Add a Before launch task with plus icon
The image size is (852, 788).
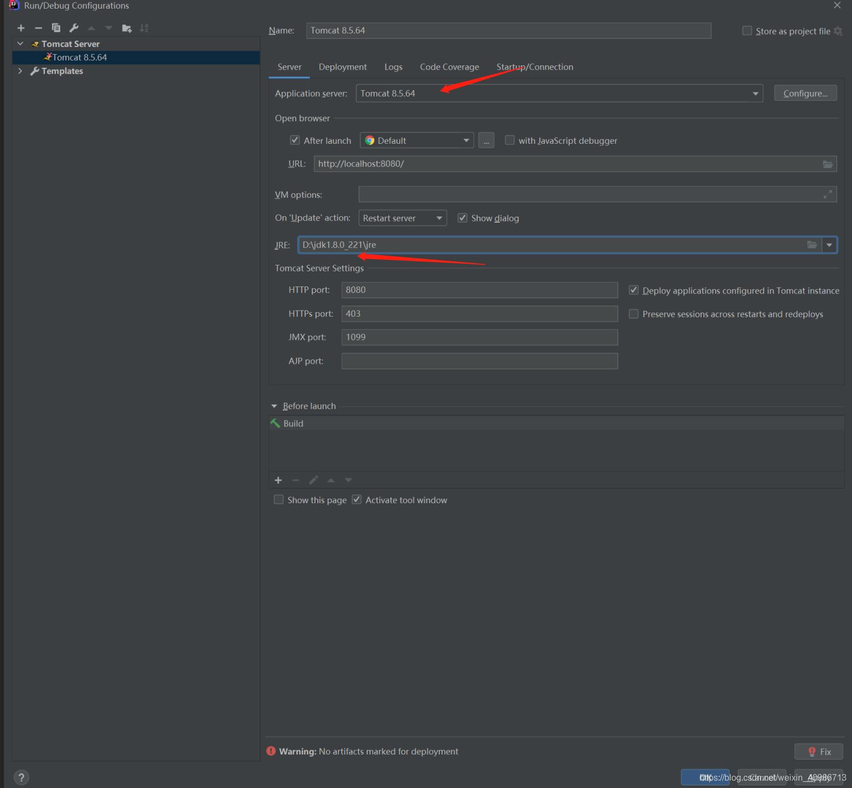[278, 480]
